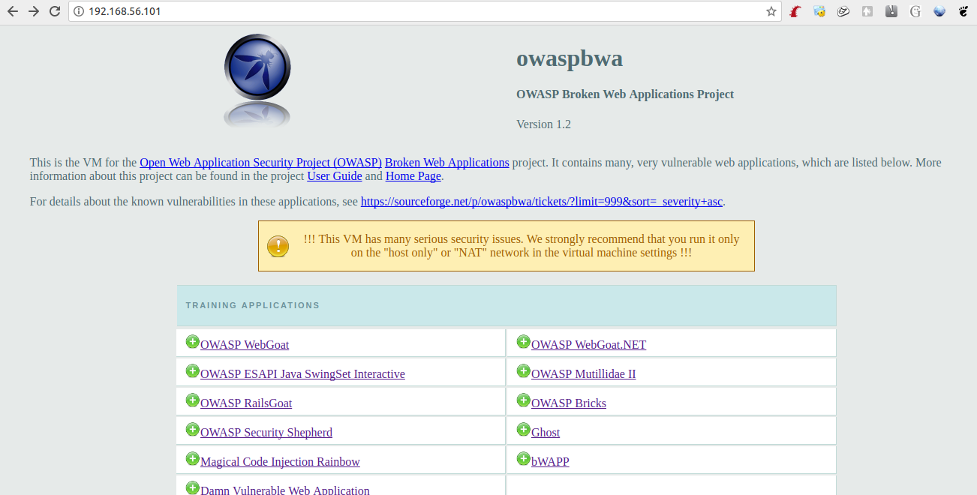Open the troll face extension icon
Viewport: 977px width, 495px height.
843,11
